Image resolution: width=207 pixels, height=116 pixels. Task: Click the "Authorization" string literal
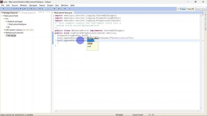[120, 38]
